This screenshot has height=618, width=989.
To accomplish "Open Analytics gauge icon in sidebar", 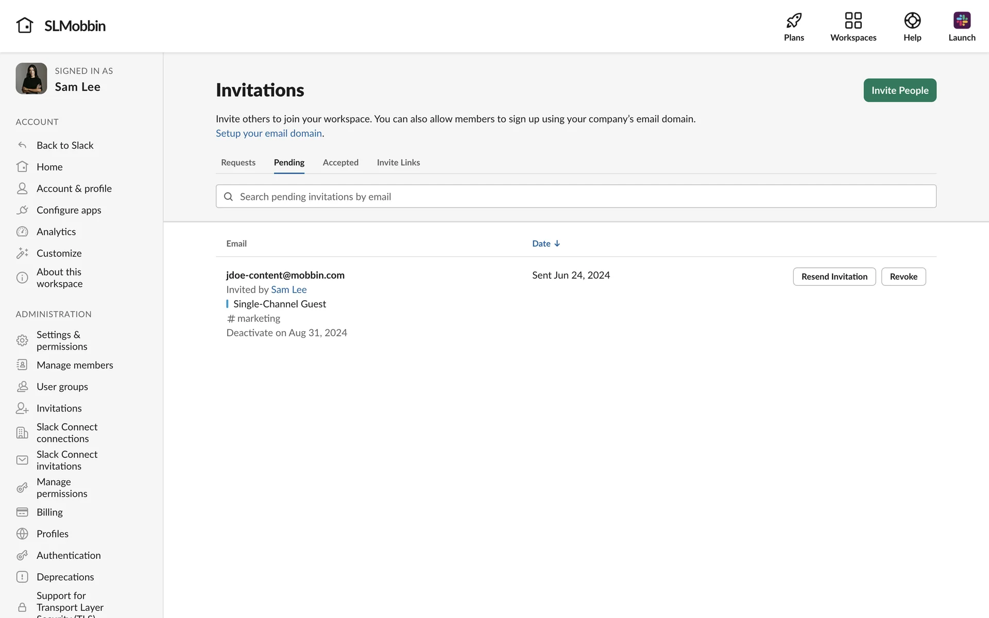I will [22, 232].
